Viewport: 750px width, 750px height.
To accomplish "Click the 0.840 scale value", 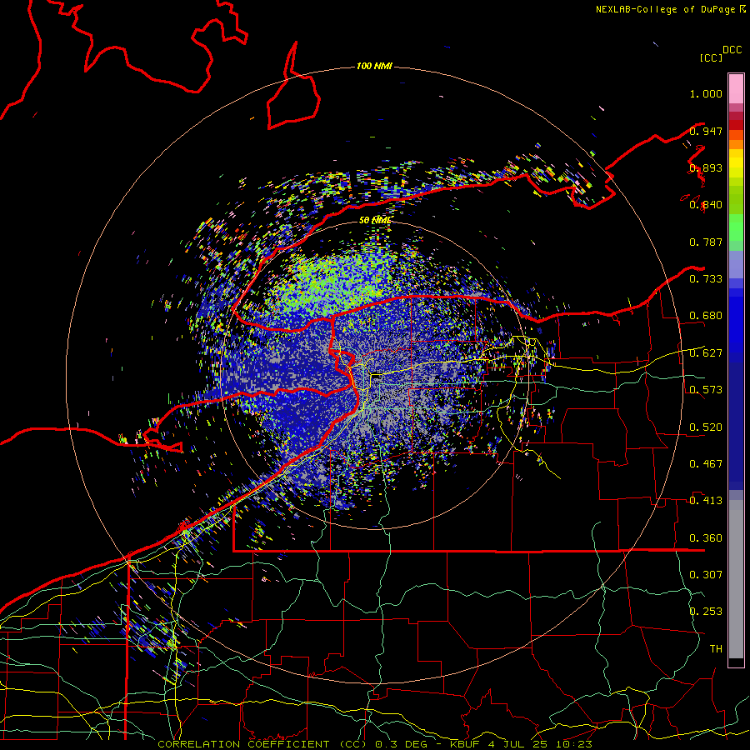I will [x=706, y=205].
